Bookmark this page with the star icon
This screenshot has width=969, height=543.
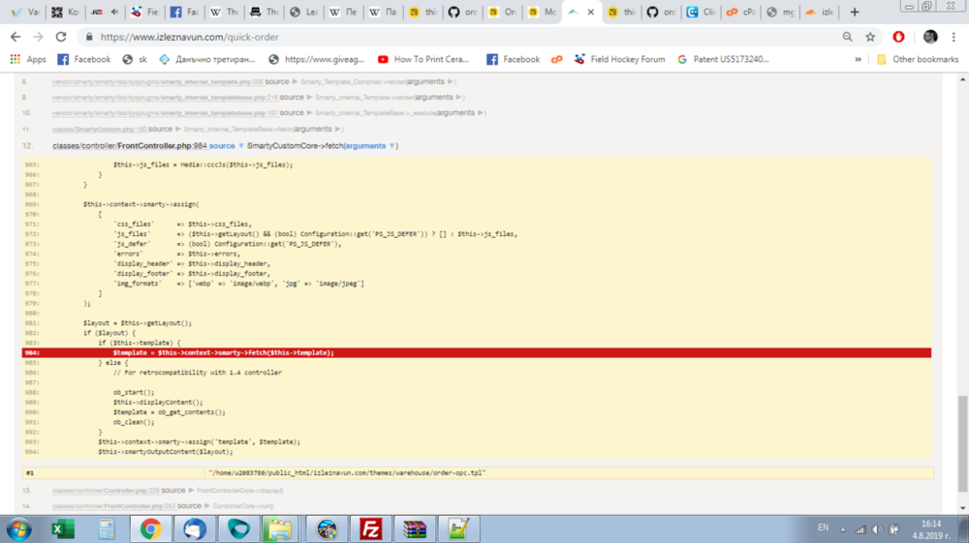tap(870, 37)
